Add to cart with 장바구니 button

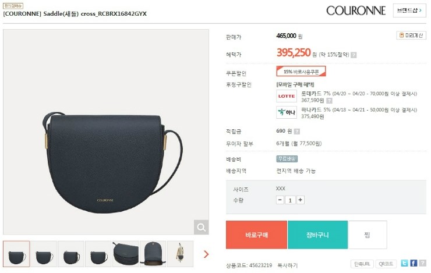click(317, 235)
